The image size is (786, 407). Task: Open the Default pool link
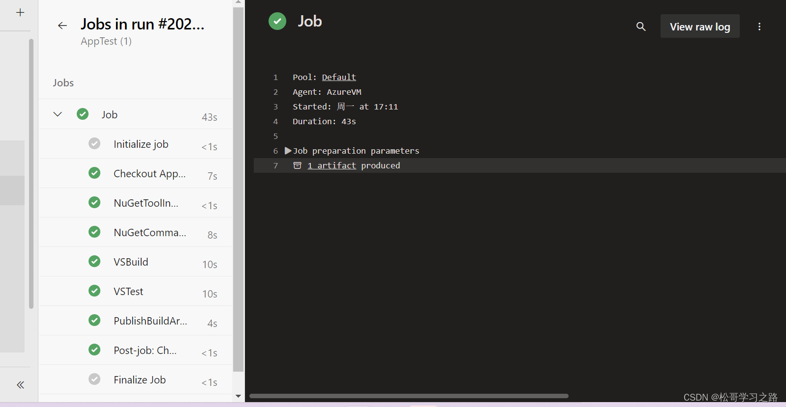click(x=339, y=77)
